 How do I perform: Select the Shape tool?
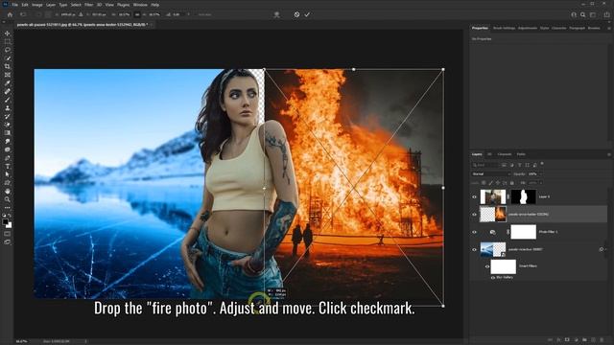[7, 183]
